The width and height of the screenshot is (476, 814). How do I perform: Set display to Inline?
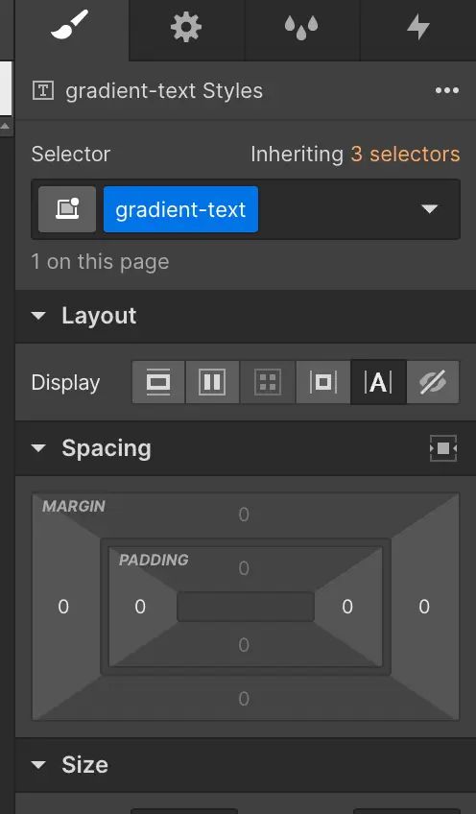378,383
